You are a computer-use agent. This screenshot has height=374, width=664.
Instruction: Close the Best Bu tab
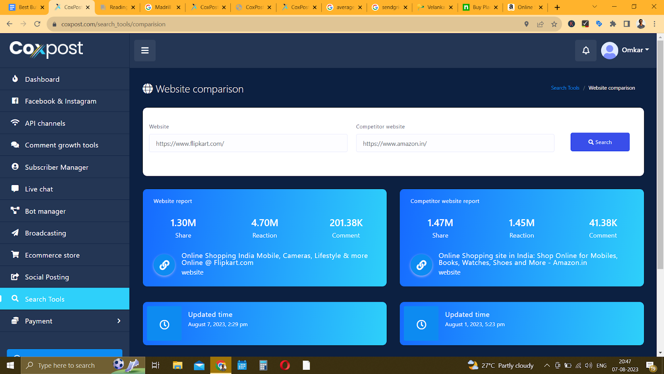click(x=42, y=7)
